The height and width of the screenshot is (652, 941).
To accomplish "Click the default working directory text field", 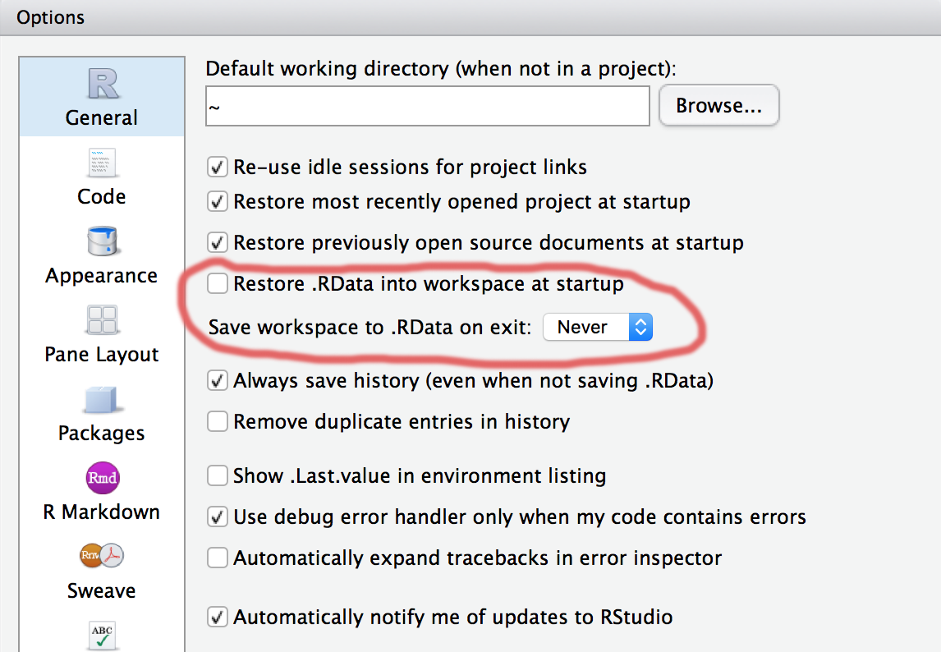I will (x=427, y=106).
